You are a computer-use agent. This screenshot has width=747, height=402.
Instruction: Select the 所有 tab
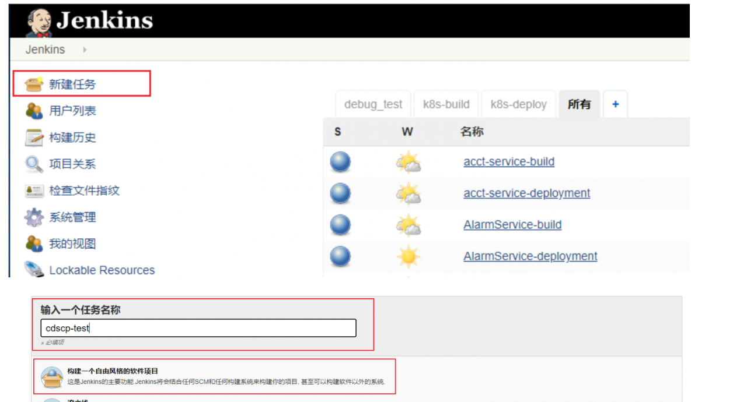pyautogui.click(x=580, y=104)
